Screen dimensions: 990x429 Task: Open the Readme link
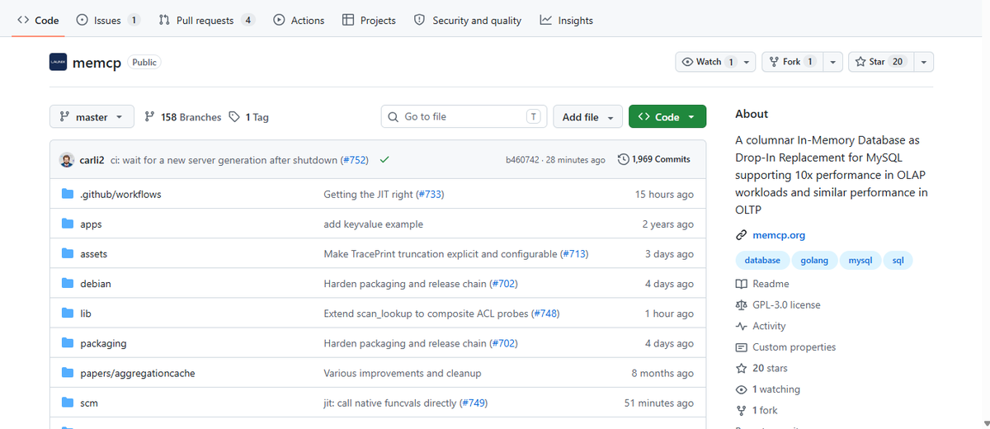(x=762, y=284)
